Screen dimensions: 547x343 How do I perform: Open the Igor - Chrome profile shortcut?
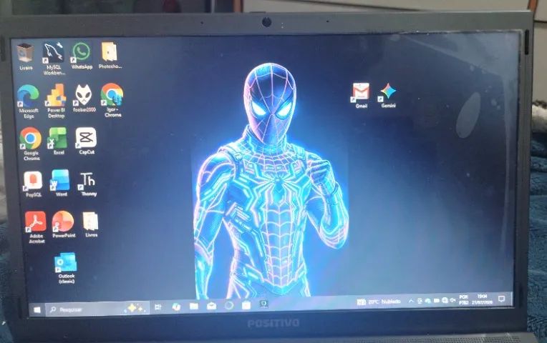click(112, 100)
